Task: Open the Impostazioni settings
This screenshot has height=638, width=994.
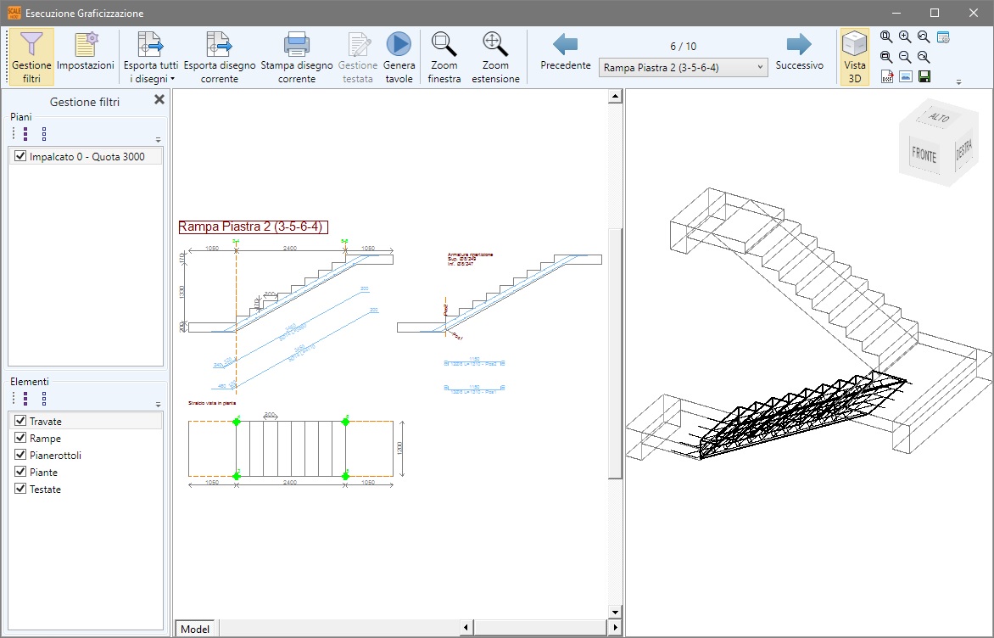Action: [86, 52]
